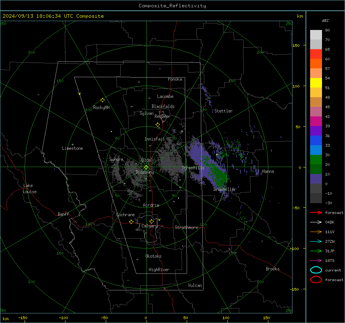
Task: Click the 20 dBZ green swatch
Action: click(x=316, y=160)
